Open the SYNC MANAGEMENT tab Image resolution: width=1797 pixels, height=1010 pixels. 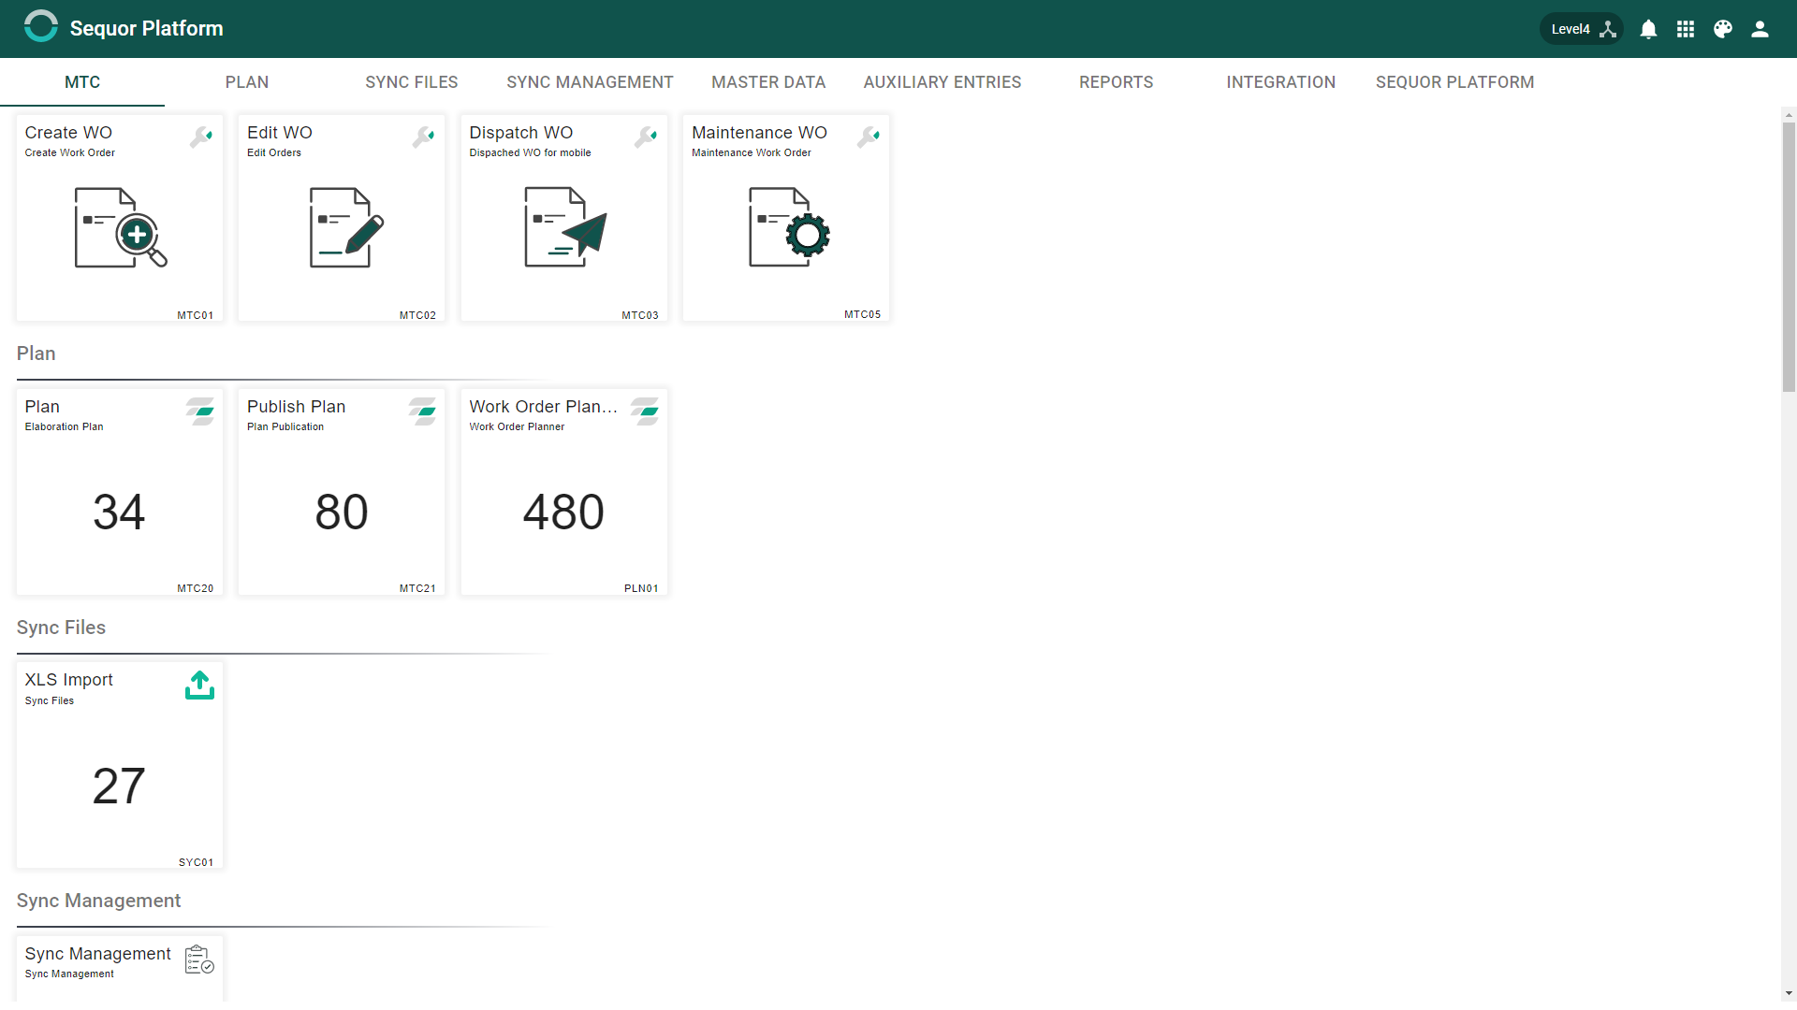tap(590, 82)
